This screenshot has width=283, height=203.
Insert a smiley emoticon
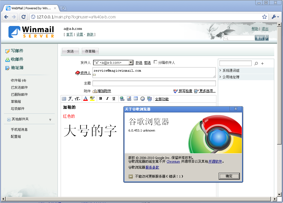click(x=142, y=99)
